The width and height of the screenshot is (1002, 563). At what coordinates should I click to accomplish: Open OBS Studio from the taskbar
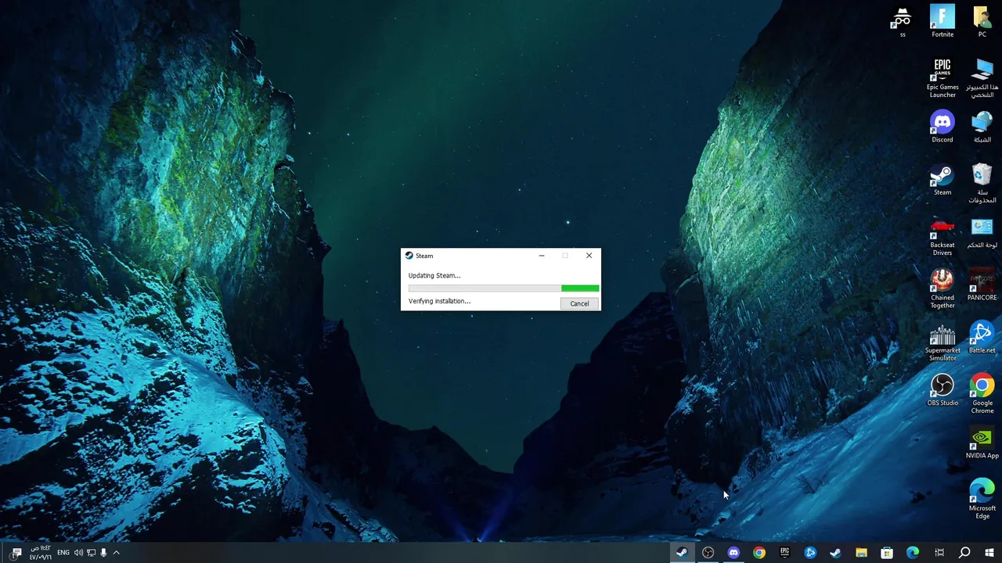708,553
